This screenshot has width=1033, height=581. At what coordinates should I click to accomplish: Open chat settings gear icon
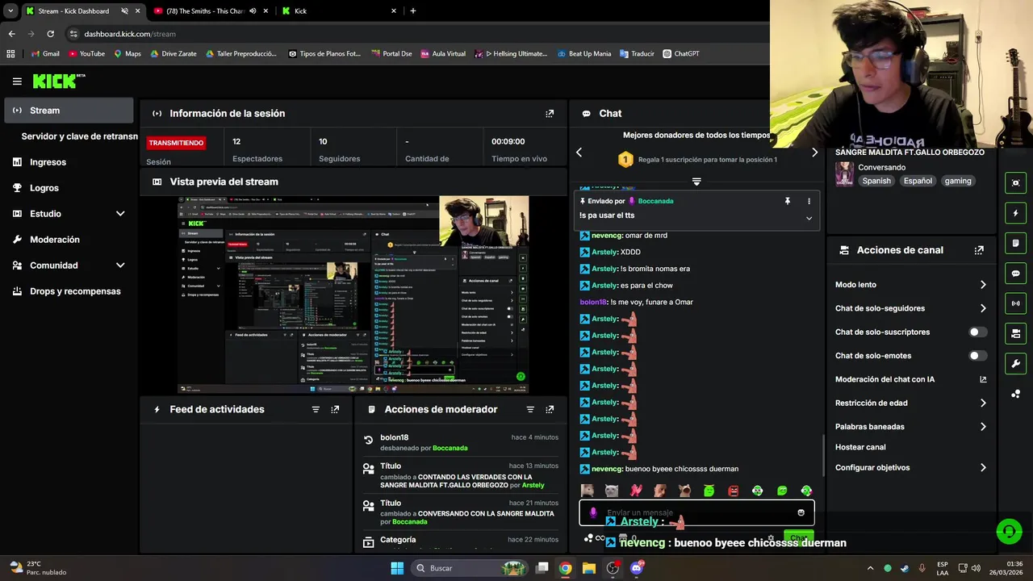pos(771,538)
